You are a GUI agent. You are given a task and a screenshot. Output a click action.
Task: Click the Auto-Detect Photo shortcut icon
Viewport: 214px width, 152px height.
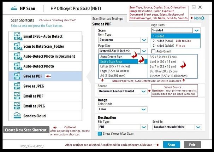pos(18,66)
